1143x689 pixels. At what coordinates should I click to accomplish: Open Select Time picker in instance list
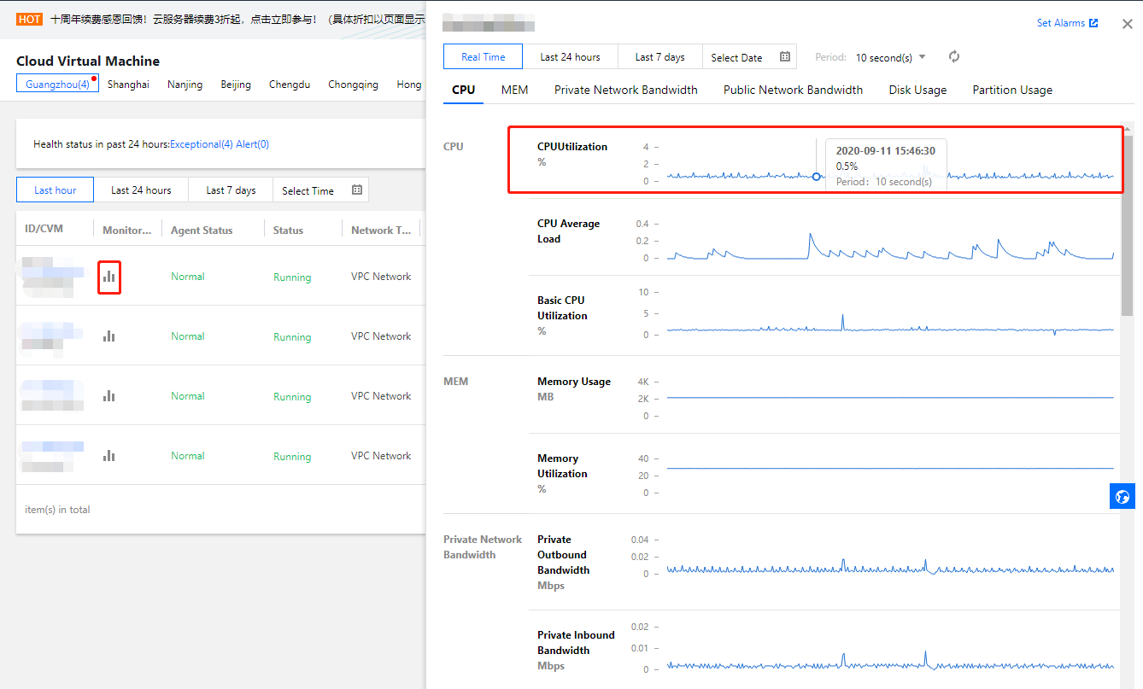[x=308, y=190]
